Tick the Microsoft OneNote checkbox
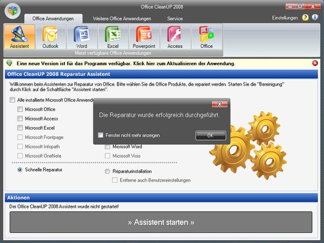This screenshot has height=243, width=324. pyautogui.click(x=20, y=156)
